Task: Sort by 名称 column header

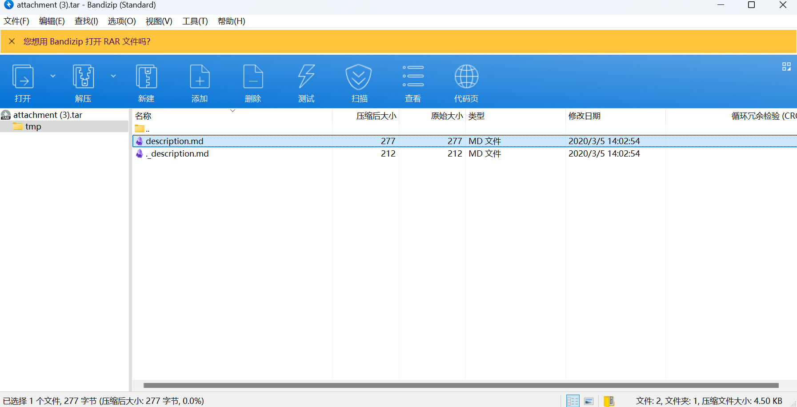Action: click(x=232, y=116)
